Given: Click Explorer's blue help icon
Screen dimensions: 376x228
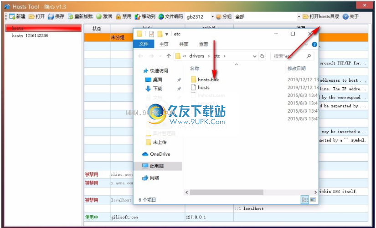Looking at the screenshot, I should pos(314,45).
